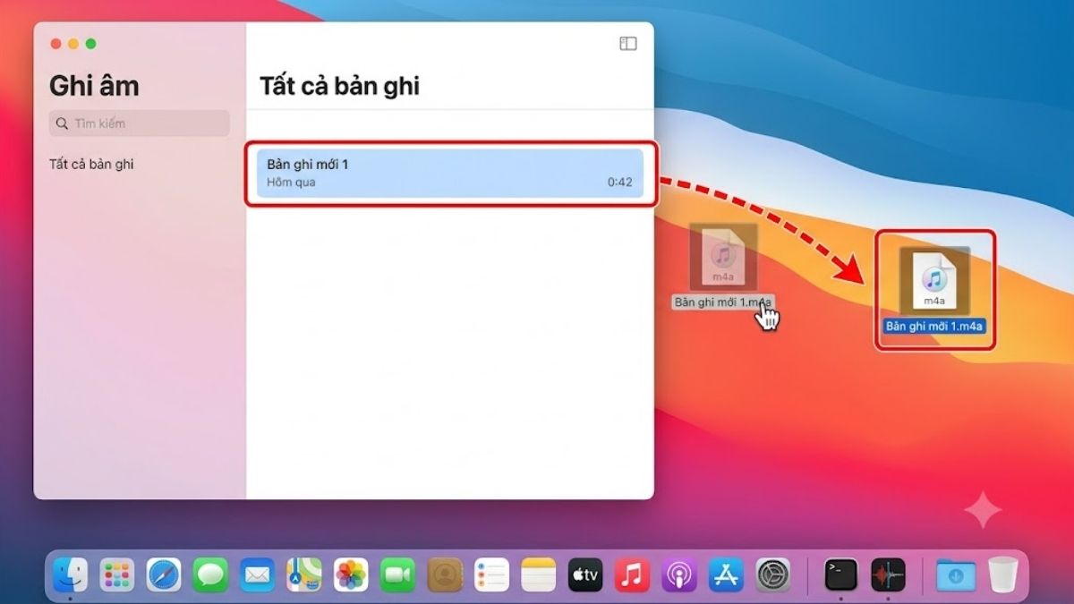
Task: Minimize the Voice Memos window
Action: pyautogui.click(x=73, y=44)
